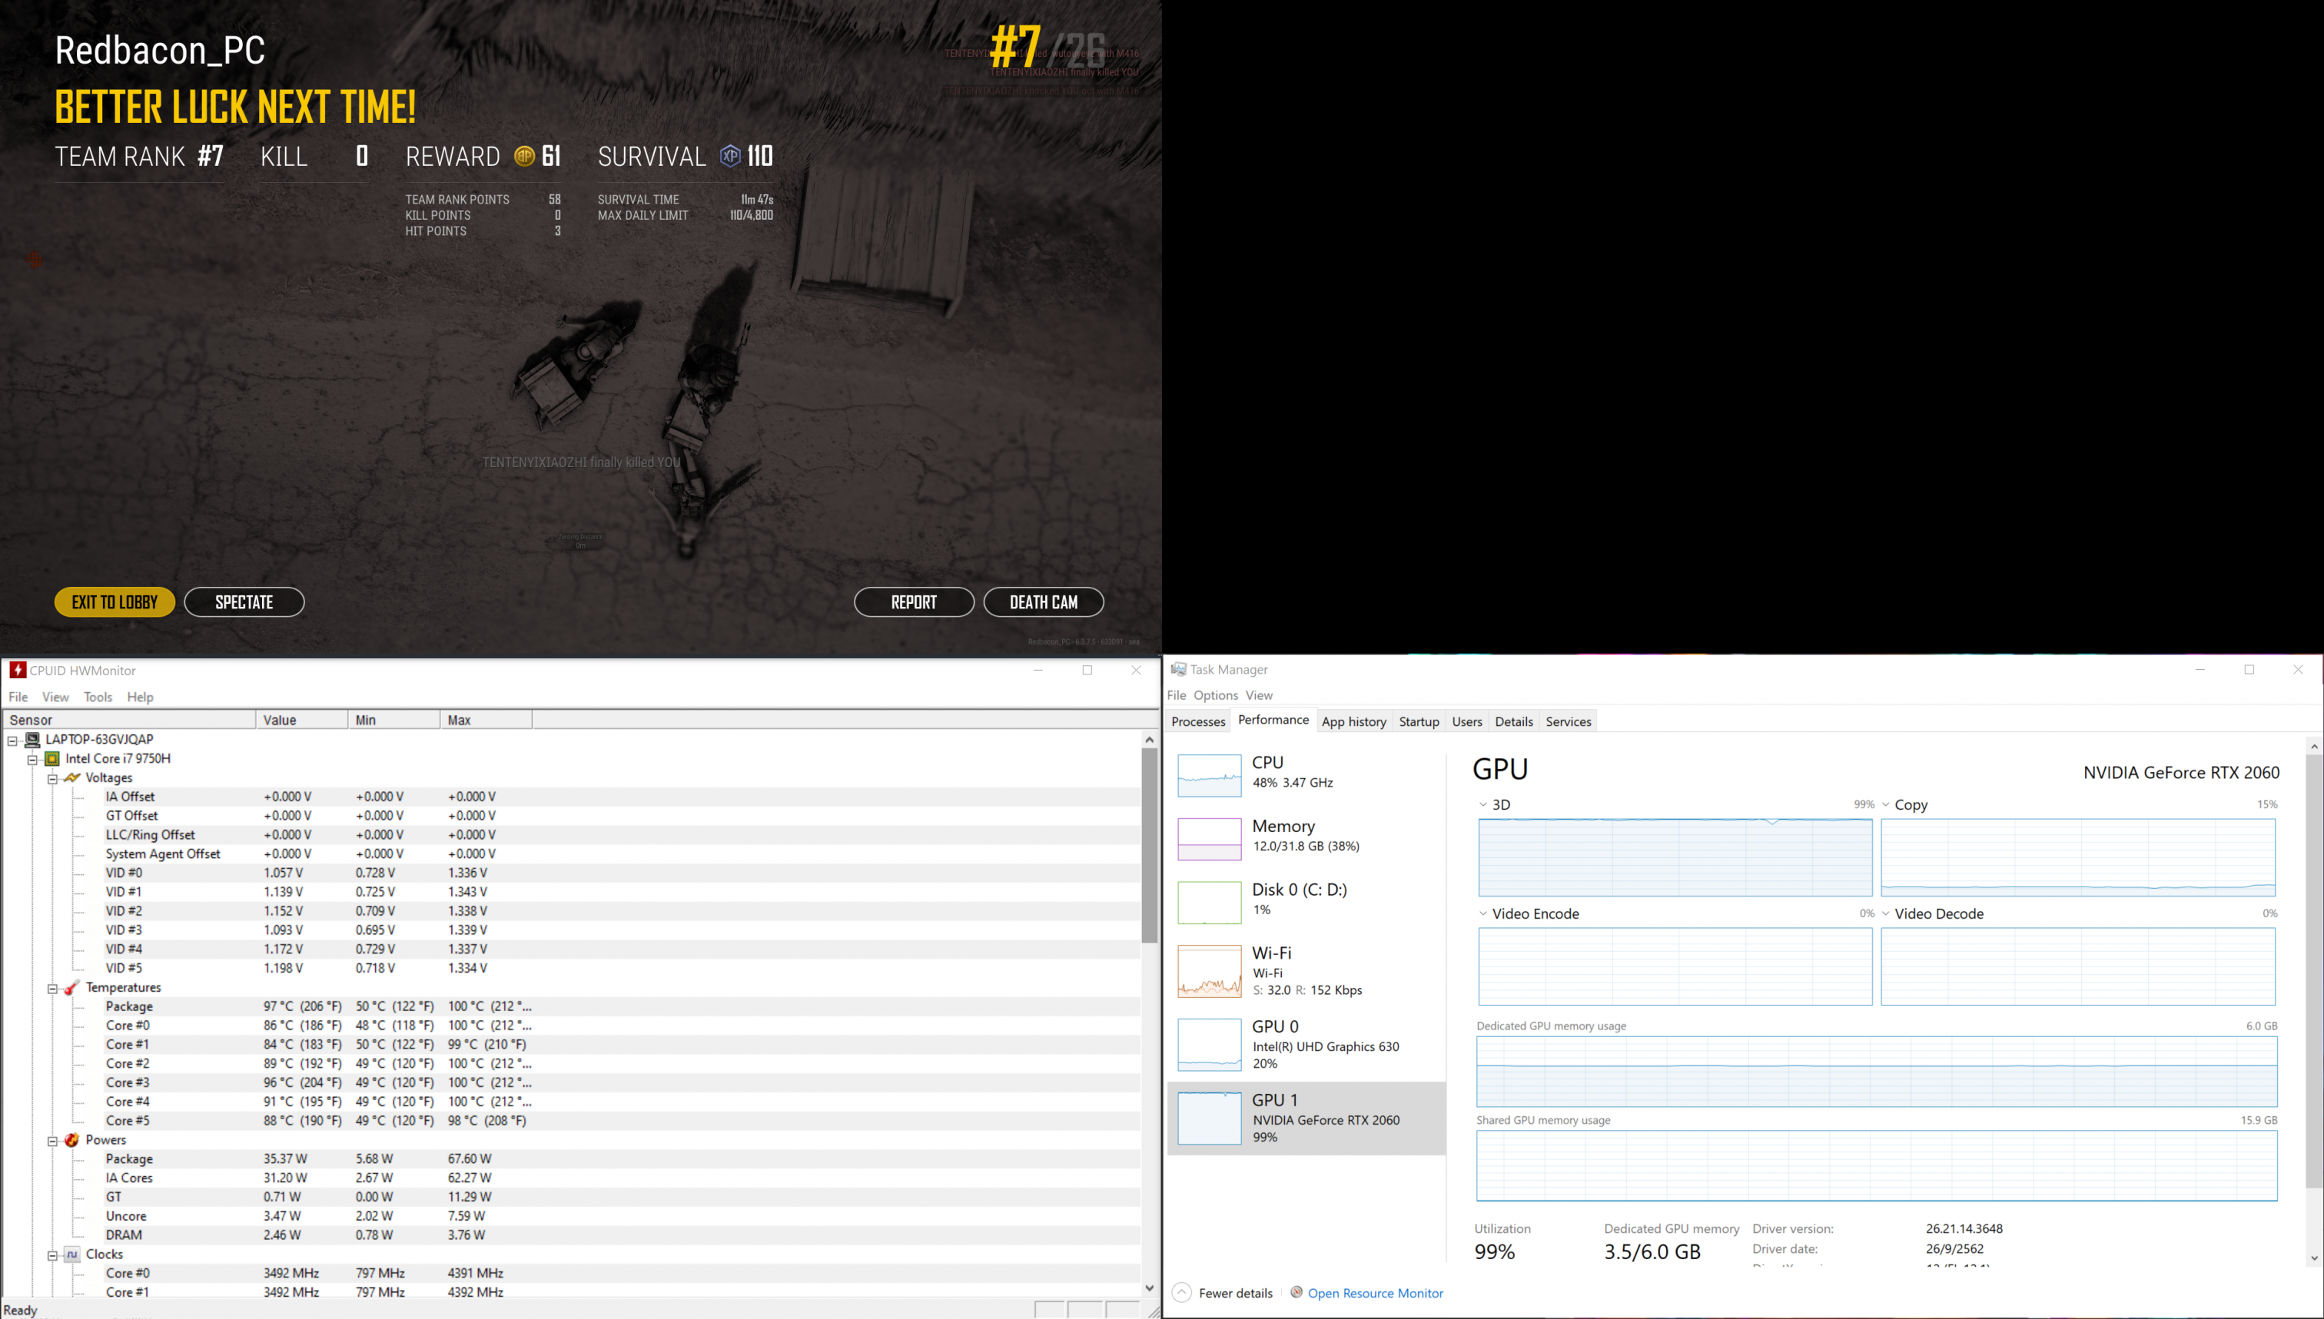Click the CPUID HWMonitor app icon in title bar
The width and height of the screenshot is (2324, 1319).
point(17,671)
